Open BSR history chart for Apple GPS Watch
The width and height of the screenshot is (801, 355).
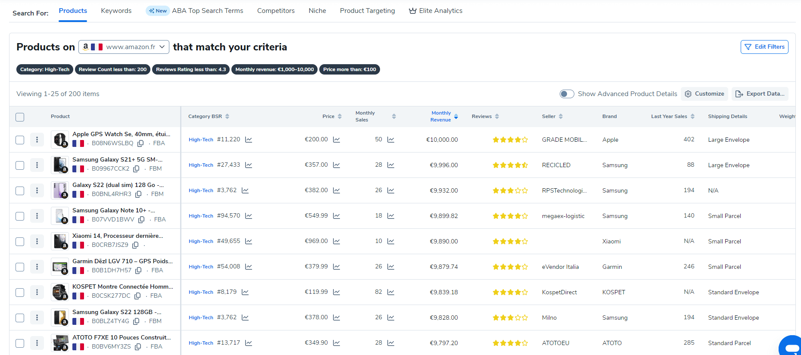click(249, 140)
